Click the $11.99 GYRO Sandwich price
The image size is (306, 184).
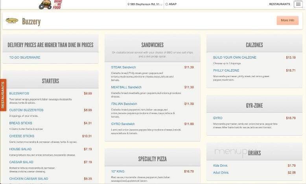[189, 124]
